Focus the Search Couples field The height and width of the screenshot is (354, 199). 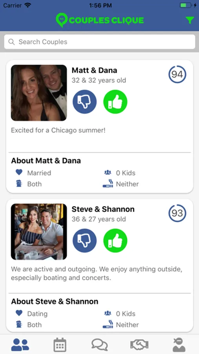pyautogui.click(x=100, y=42)
